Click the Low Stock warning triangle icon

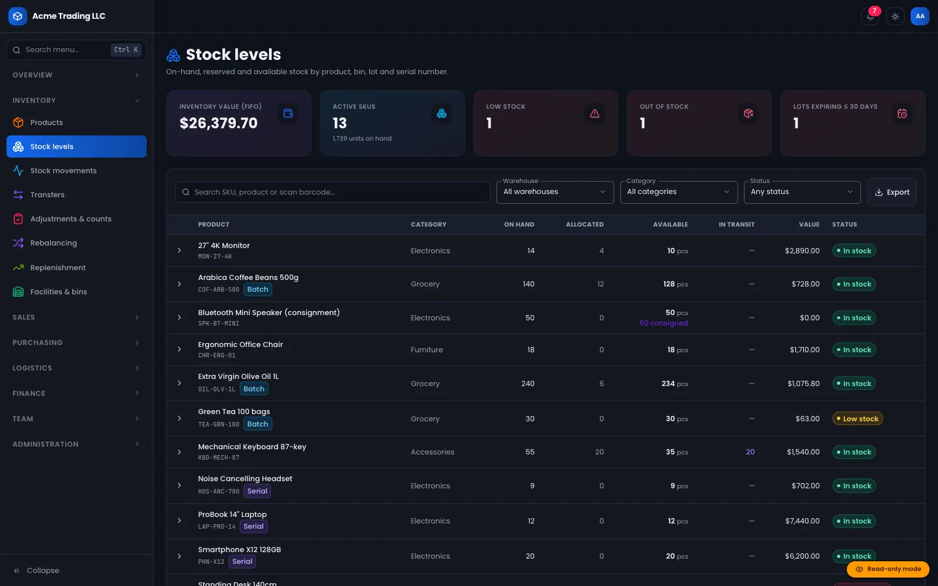[x=595, y=113]
